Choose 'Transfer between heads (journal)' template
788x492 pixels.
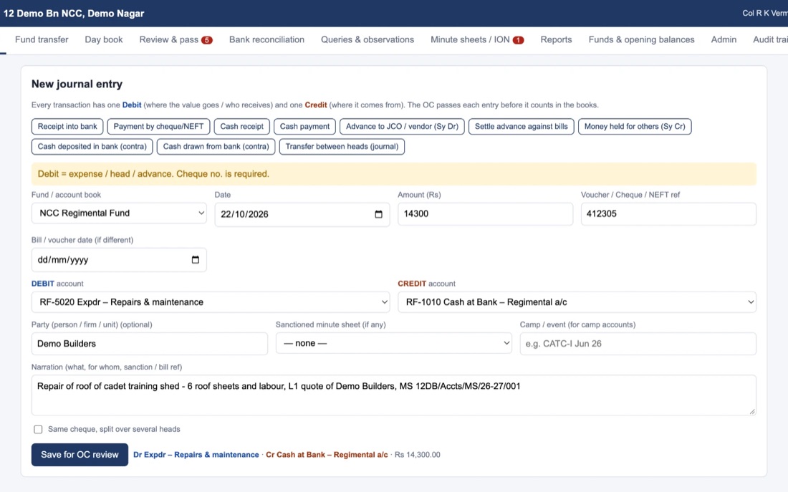tap(342, 147)
